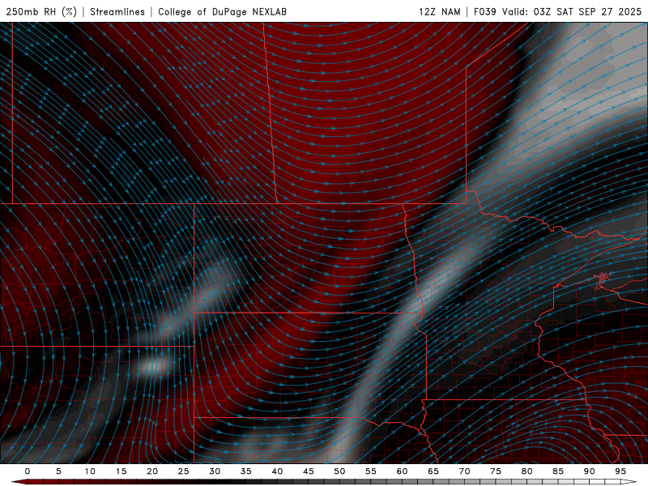Click the "80" scale value

pyautogui.click(x=526, y=471)
